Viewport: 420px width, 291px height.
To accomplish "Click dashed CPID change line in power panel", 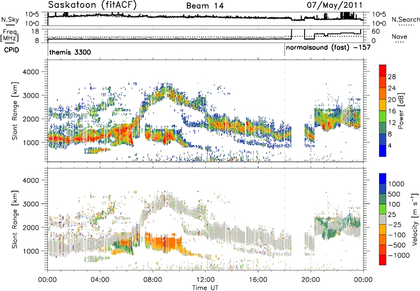I will tap(285, 111).
